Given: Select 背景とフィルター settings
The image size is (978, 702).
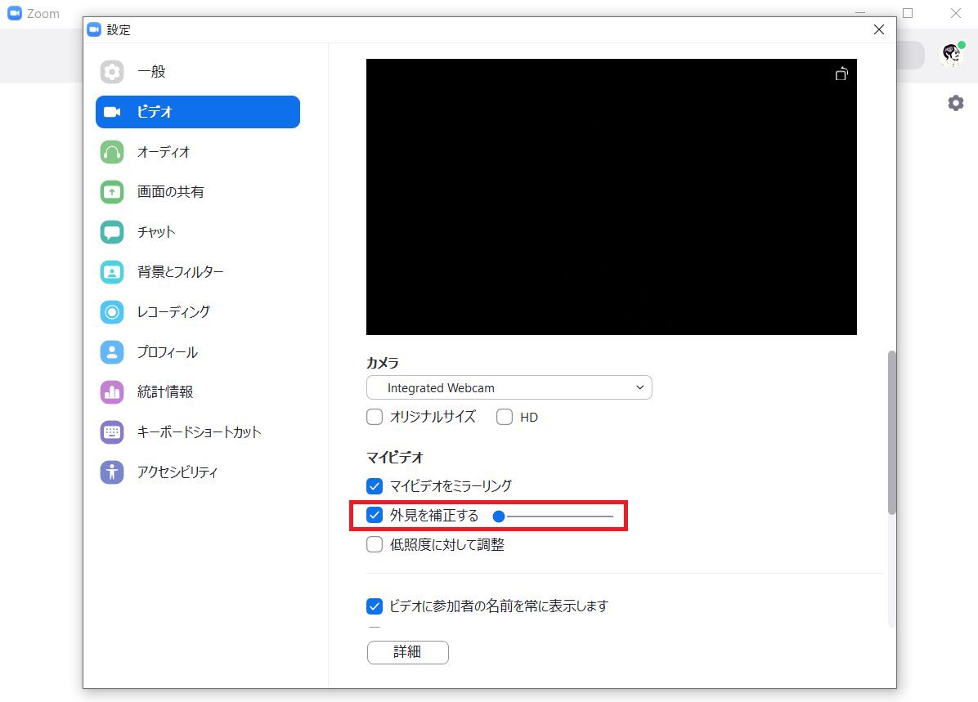Looking at the screenshot, I should [111, 272].
